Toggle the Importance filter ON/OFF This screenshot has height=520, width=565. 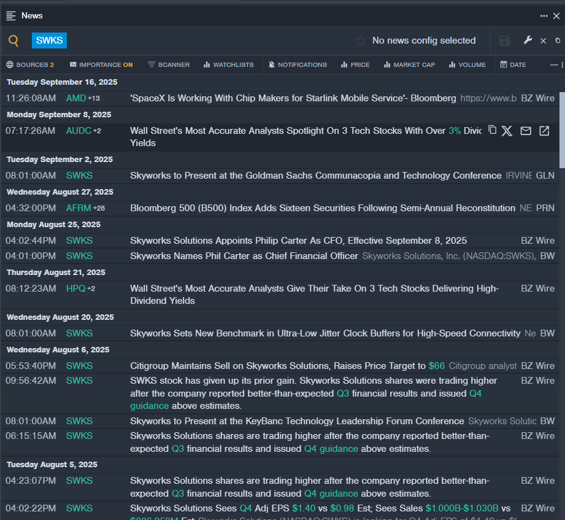coord(101,64)
